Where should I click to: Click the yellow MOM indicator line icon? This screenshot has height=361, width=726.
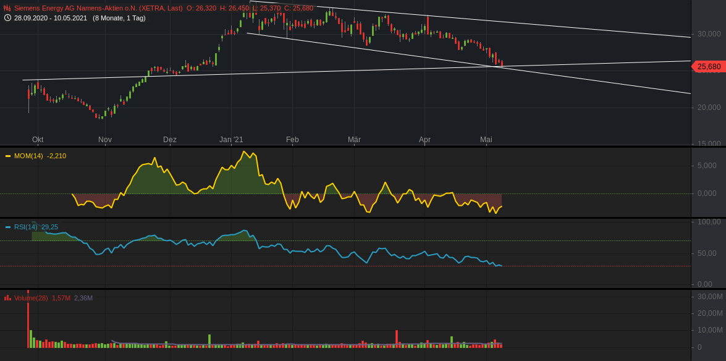[8, 156]
